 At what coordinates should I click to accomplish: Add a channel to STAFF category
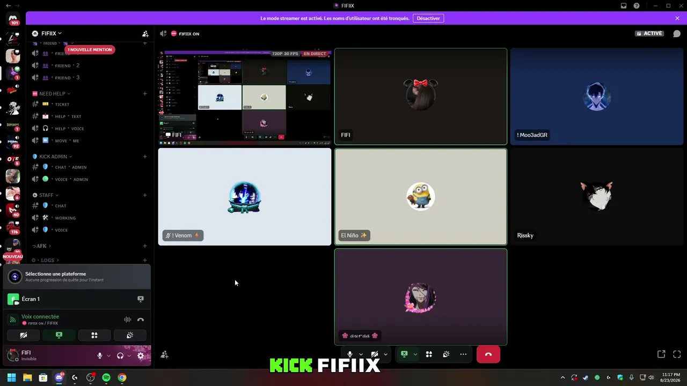coord(145,195)
